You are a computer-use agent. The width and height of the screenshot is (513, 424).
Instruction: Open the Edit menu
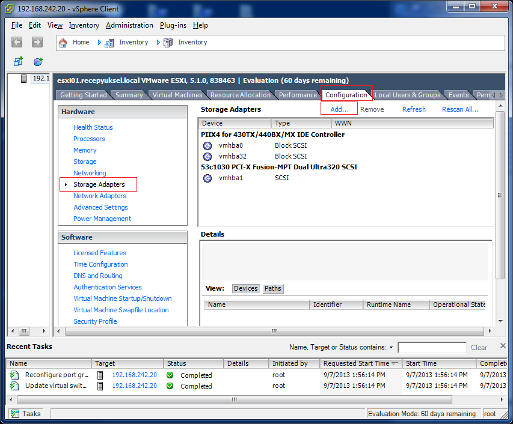pos(35,25)
